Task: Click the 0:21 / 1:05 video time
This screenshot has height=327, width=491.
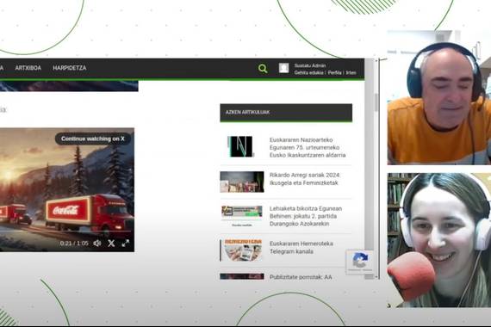Action: point(74,244)
